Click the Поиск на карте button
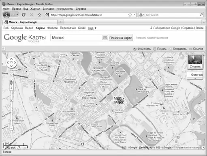The height and width of the screenshot is (156, 207). 121,38
